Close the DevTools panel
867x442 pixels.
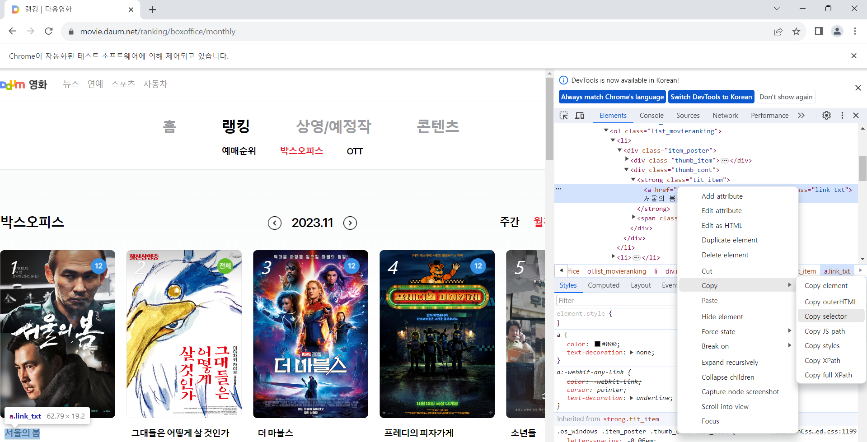(856, 116)
